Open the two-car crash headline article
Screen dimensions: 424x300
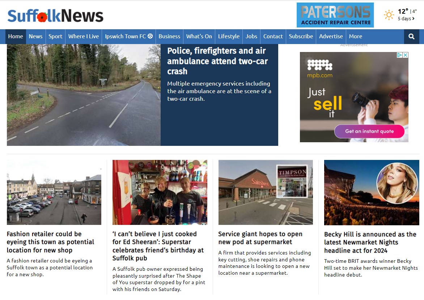click(x=217, y=61)
